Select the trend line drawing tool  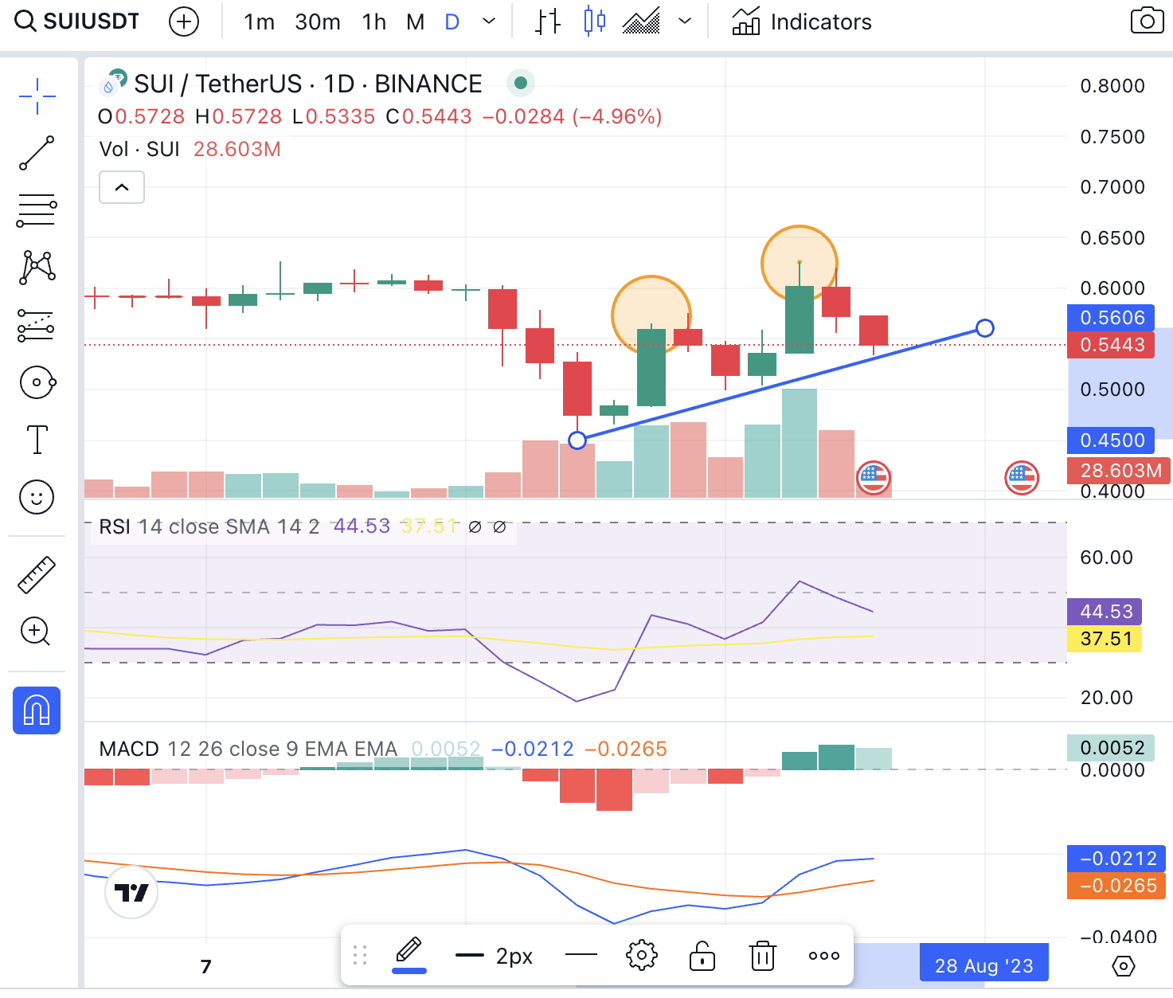coord(37,153)
